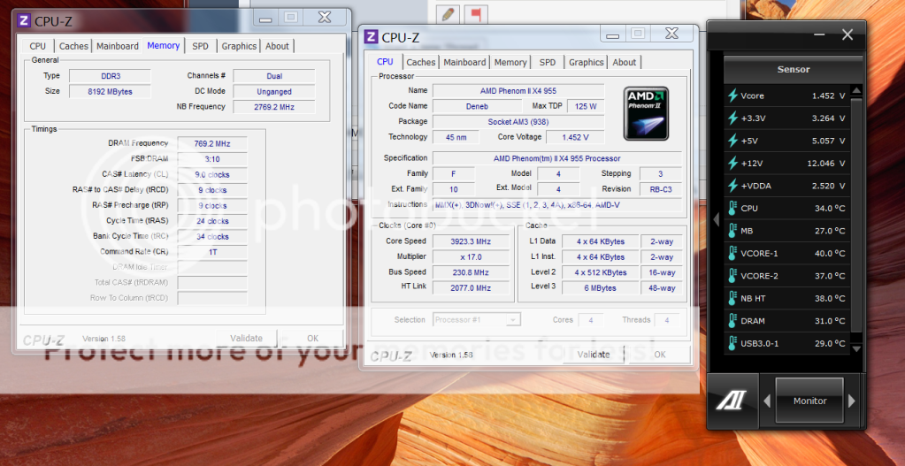905x466 pixels.
Task: Click the ASUS AI Suite logo icon
Action: 732,401
